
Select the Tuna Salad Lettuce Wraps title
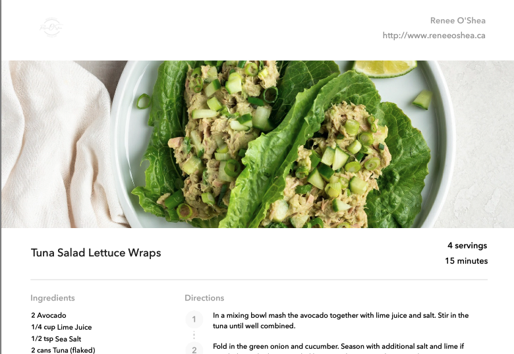click(96, 252)
